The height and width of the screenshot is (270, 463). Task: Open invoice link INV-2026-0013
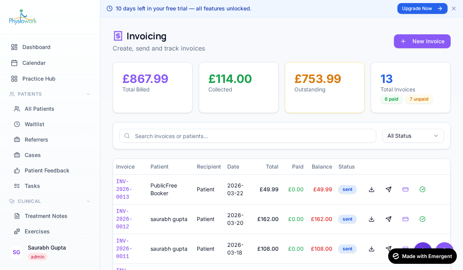click(124, 189)
